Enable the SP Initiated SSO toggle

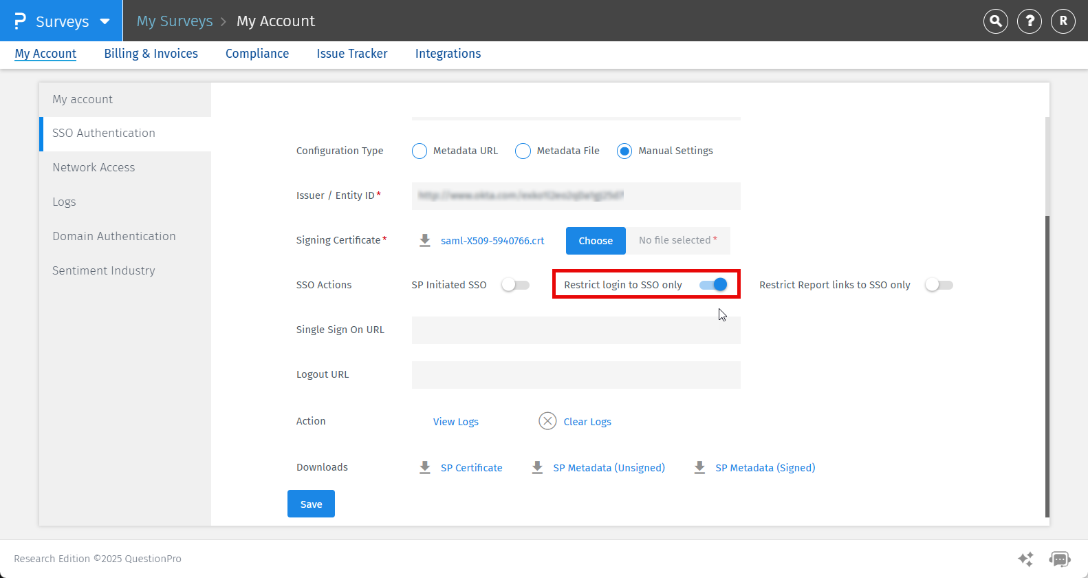point(515,285)
